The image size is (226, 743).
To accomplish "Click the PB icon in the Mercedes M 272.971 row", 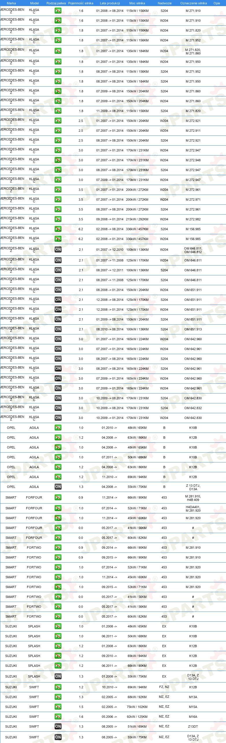I will click(x=58, y=200).
